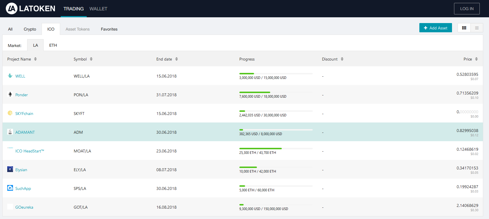Open the ADAMANT project link
489x219 pixels.
tap(25, 132)
